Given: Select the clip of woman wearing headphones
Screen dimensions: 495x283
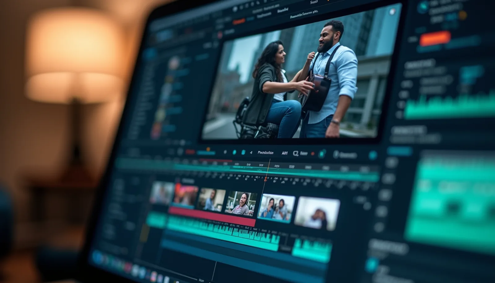Looking at the screenshot, I should tap(241, 204).
